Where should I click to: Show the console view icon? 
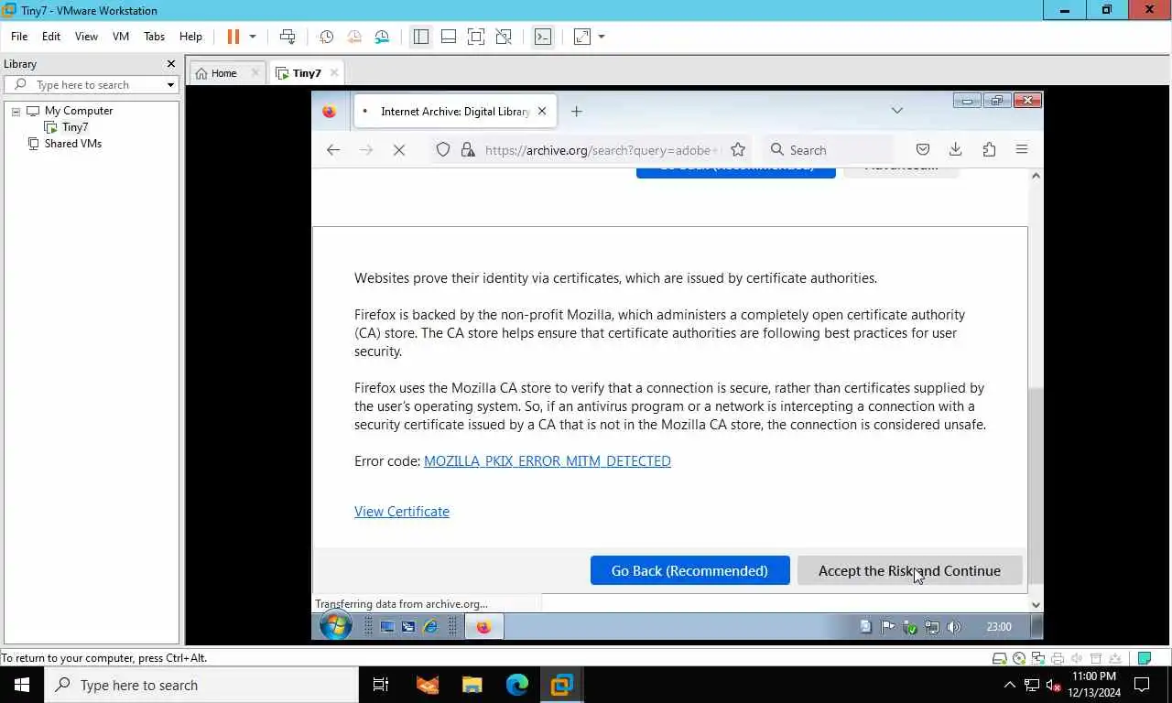point(543,37)
